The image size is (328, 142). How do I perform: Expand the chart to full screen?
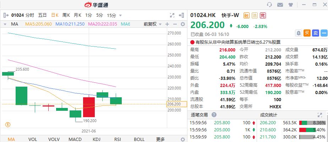pos(172,15)
